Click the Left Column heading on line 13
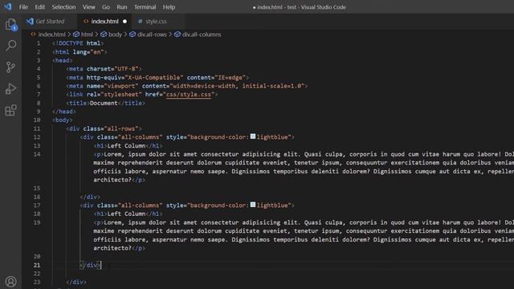514x289 pixels. point(126,145)
